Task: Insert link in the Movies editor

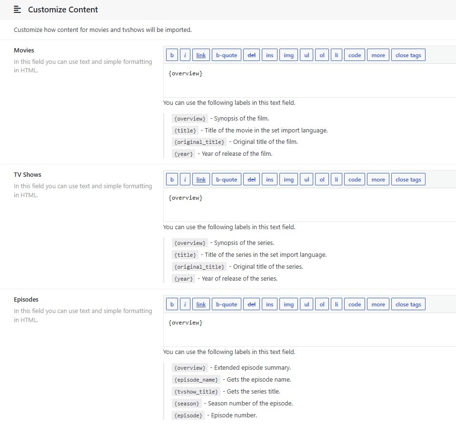Action: point(201,55)
